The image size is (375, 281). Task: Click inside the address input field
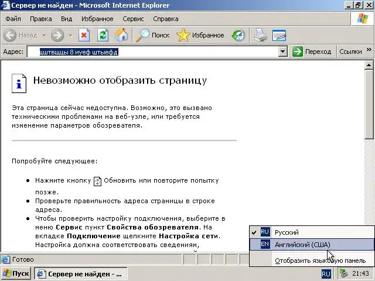point(152,52)
